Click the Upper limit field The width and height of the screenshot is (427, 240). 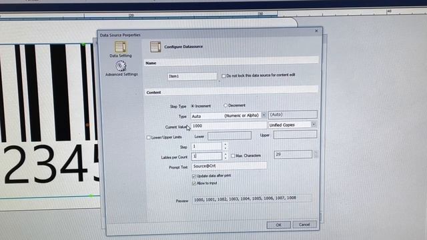click(295, 135)
